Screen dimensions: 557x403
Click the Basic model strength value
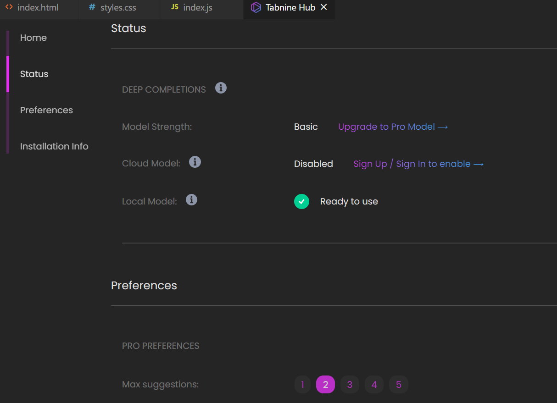pos(306,127)
